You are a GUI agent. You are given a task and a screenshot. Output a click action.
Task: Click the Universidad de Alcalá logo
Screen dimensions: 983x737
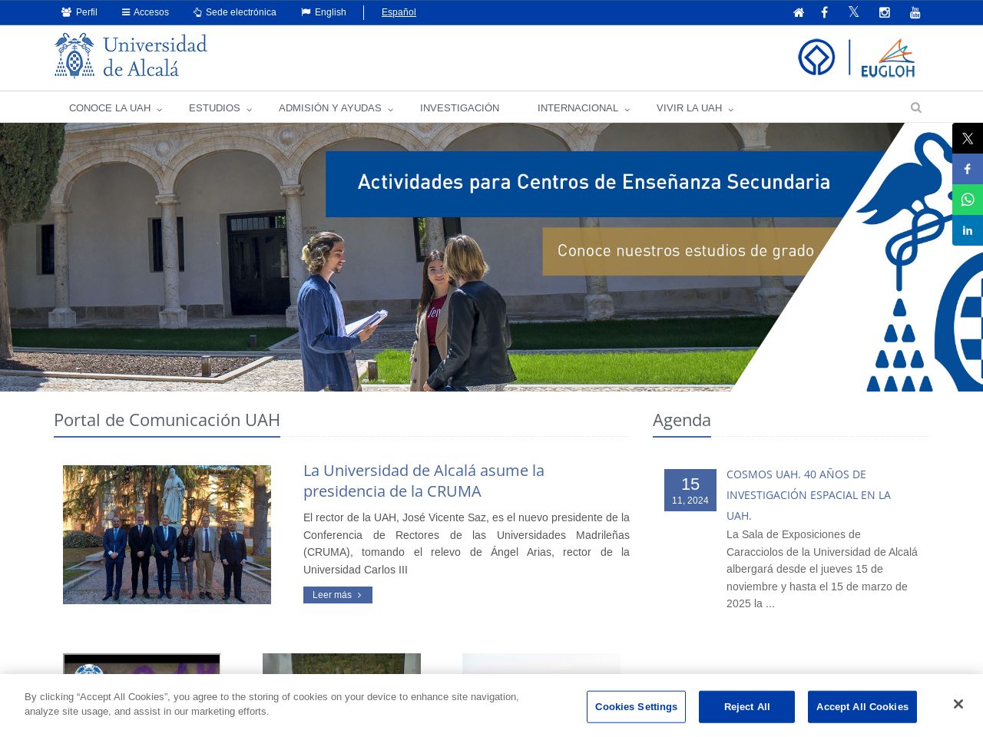[131, 56]
